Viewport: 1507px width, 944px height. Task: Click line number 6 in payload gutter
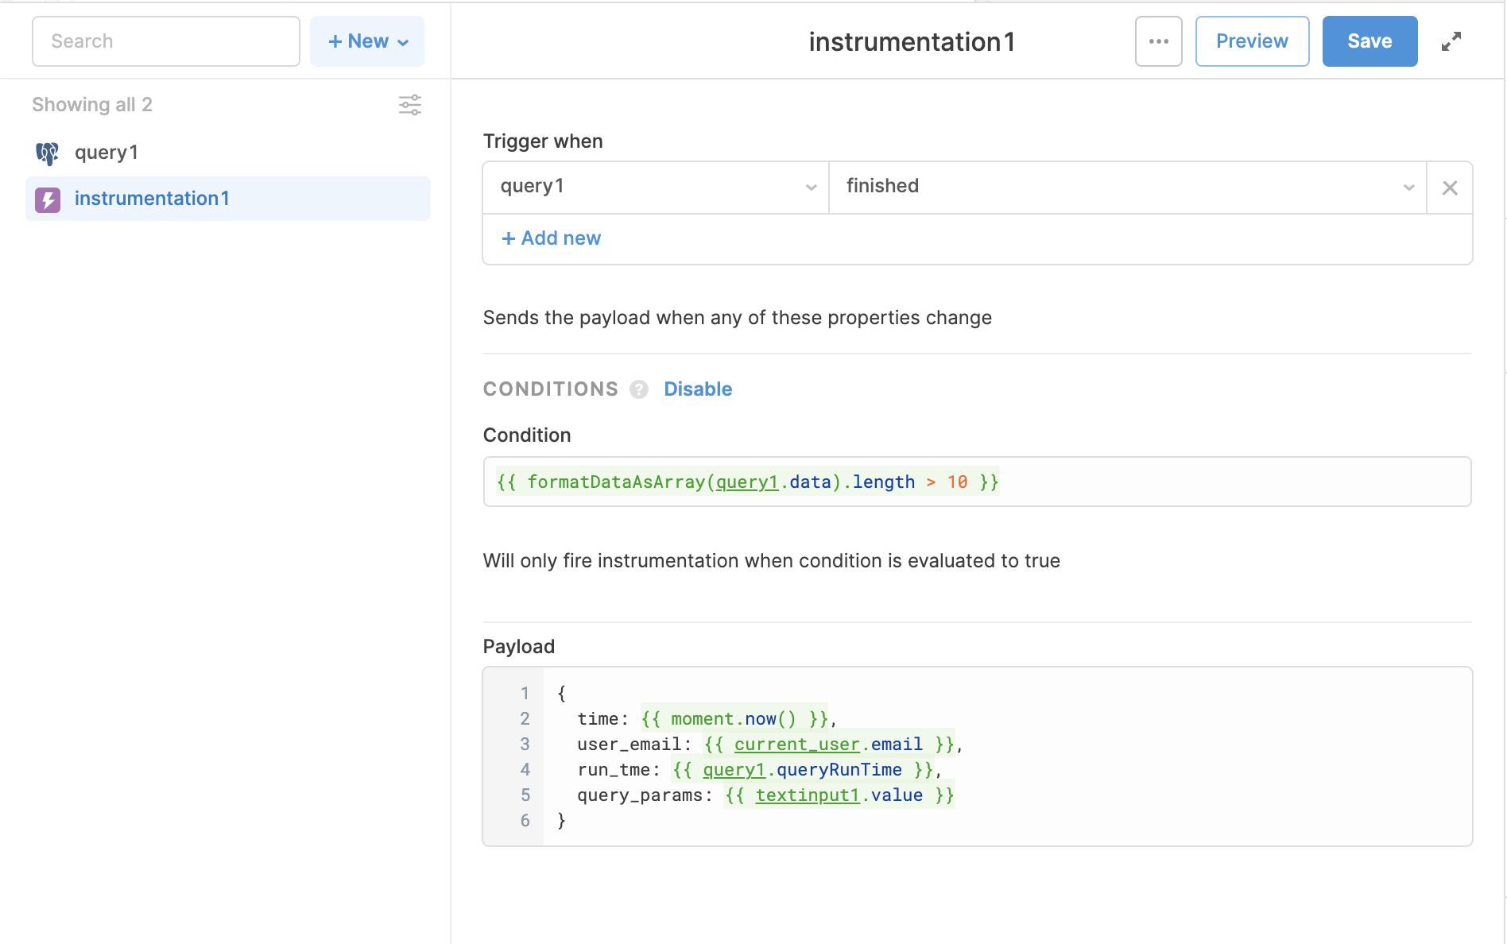click(x=525, y=821)
